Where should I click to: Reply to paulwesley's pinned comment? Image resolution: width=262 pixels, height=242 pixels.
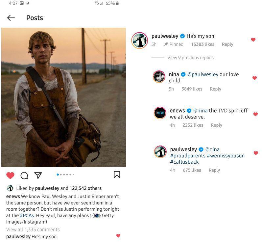227,44
